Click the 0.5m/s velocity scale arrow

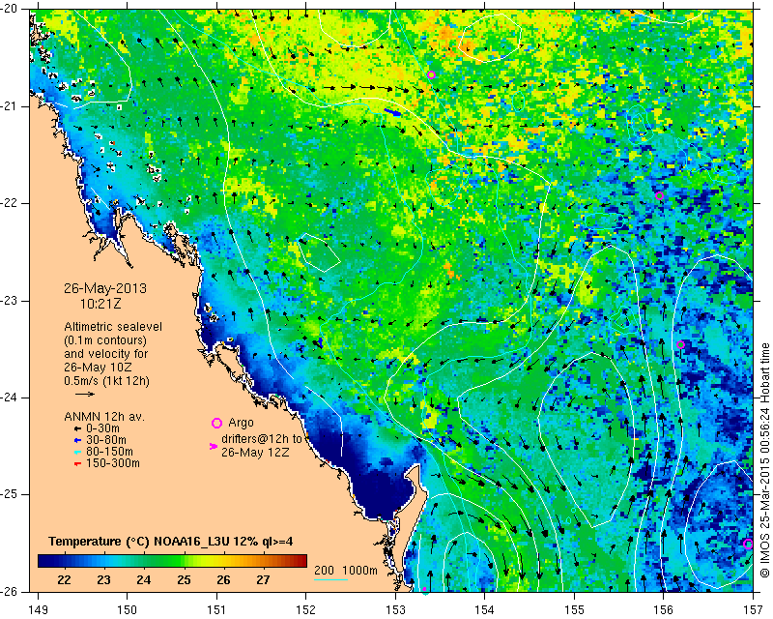pos(85,394)
